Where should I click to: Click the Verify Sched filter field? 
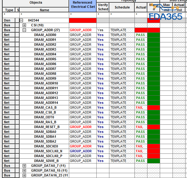point(103,15)
